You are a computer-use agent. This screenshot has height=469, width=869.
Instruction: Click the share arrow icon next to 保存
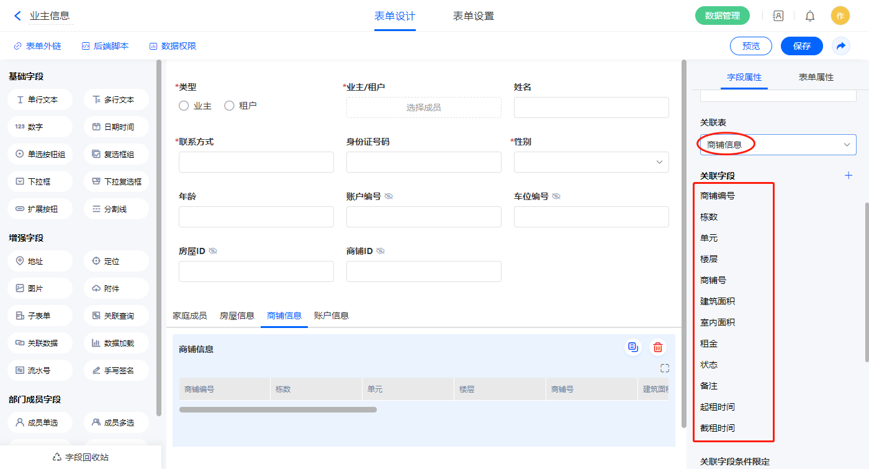pyautogui.click(x=840, y=46)
